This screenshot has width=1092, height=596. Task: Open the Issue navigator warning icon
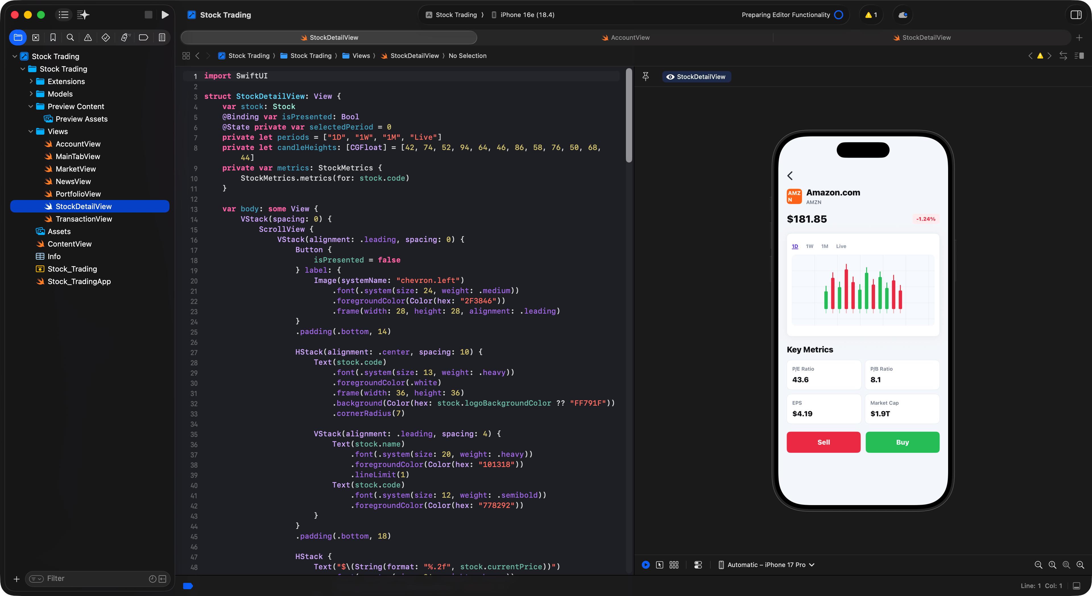click(x=88, y=38)
